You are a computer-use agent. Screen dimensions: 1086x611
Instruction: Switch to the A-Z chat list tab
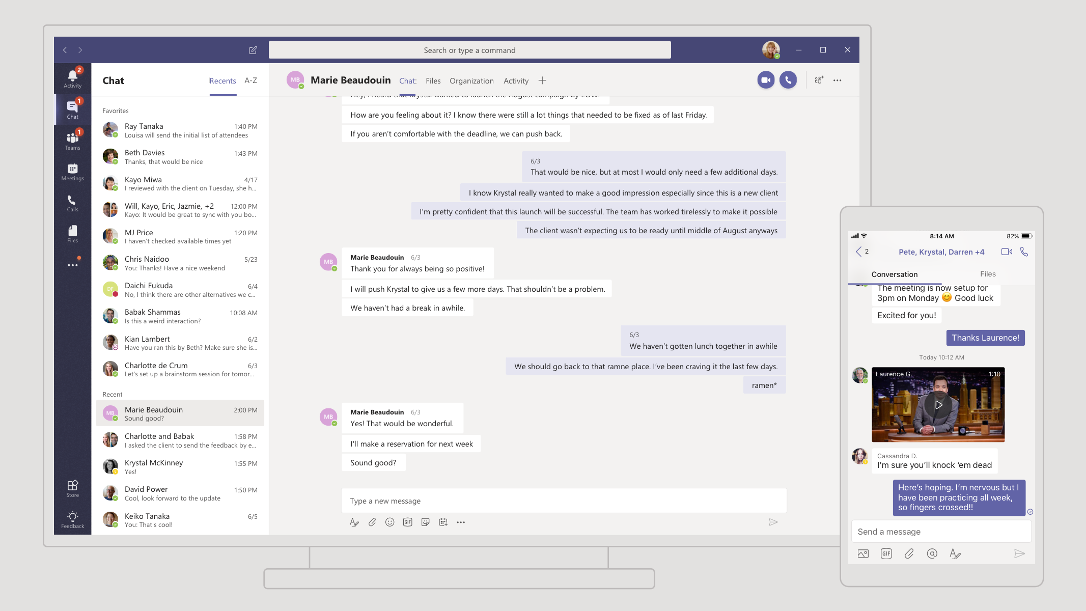tap(250, 80)
